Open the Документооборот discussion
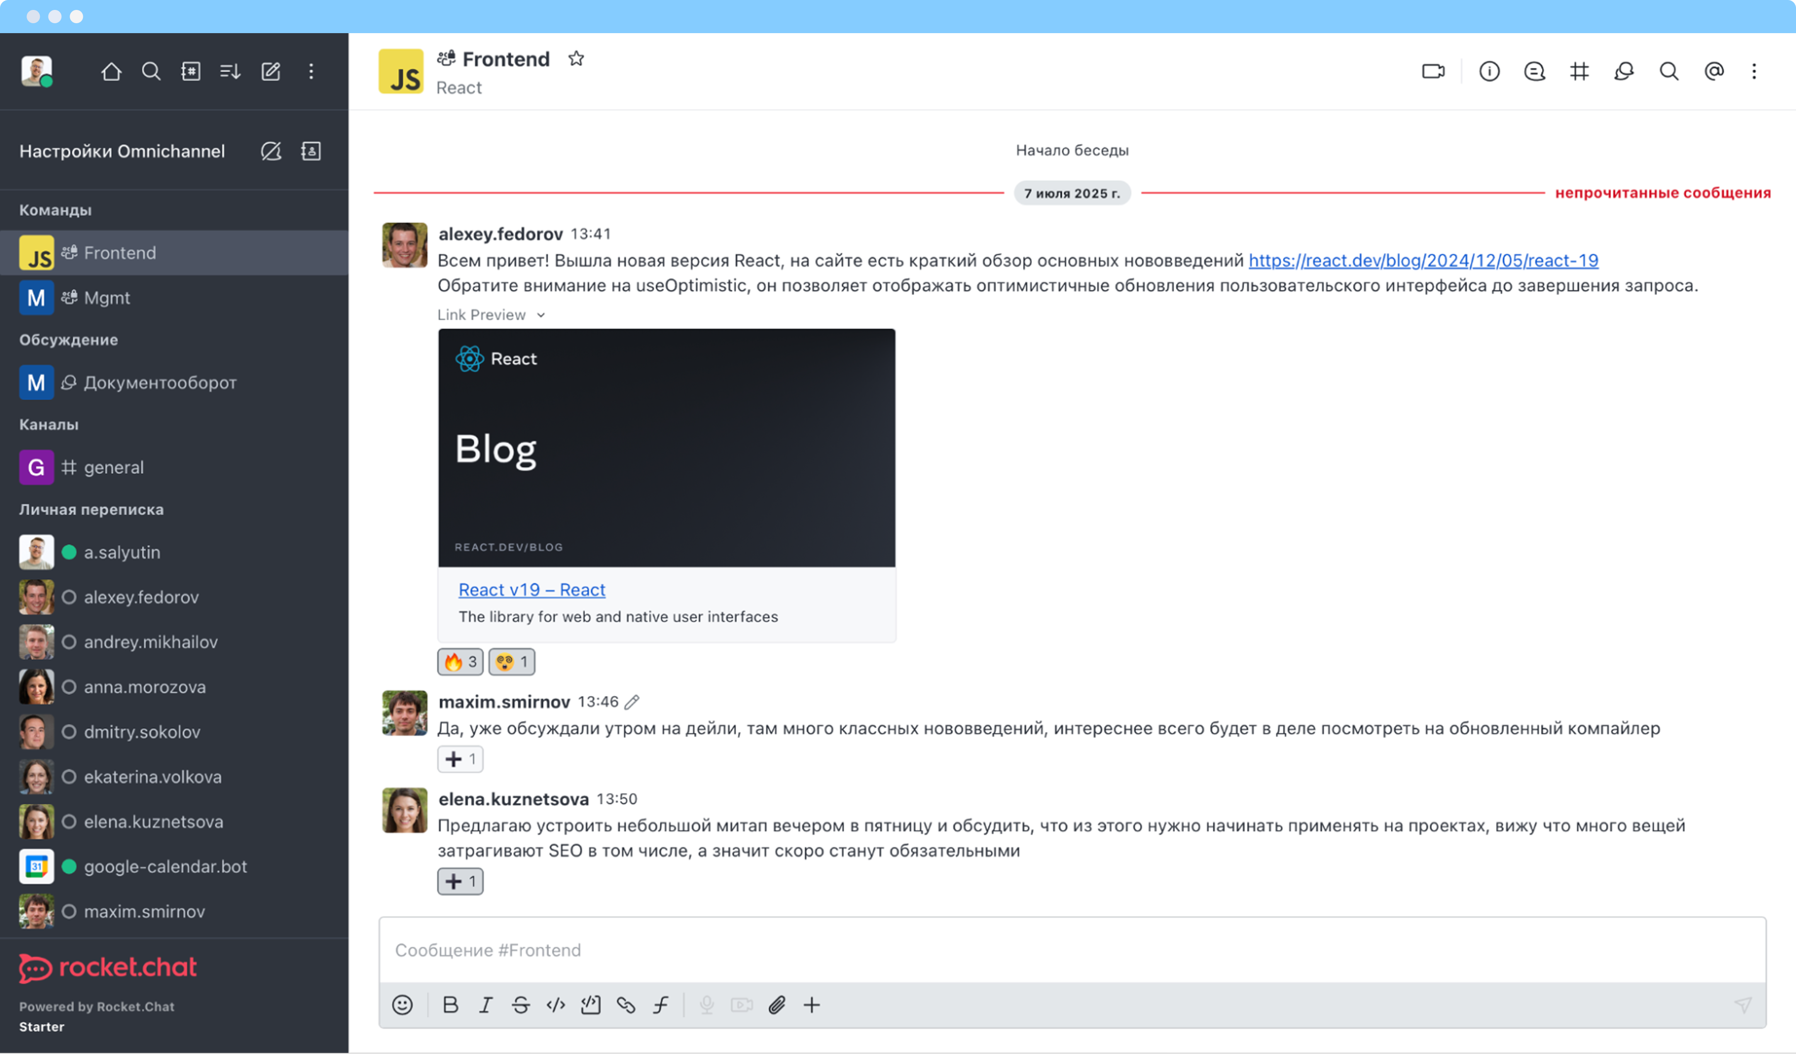 [x=174, y=382]
